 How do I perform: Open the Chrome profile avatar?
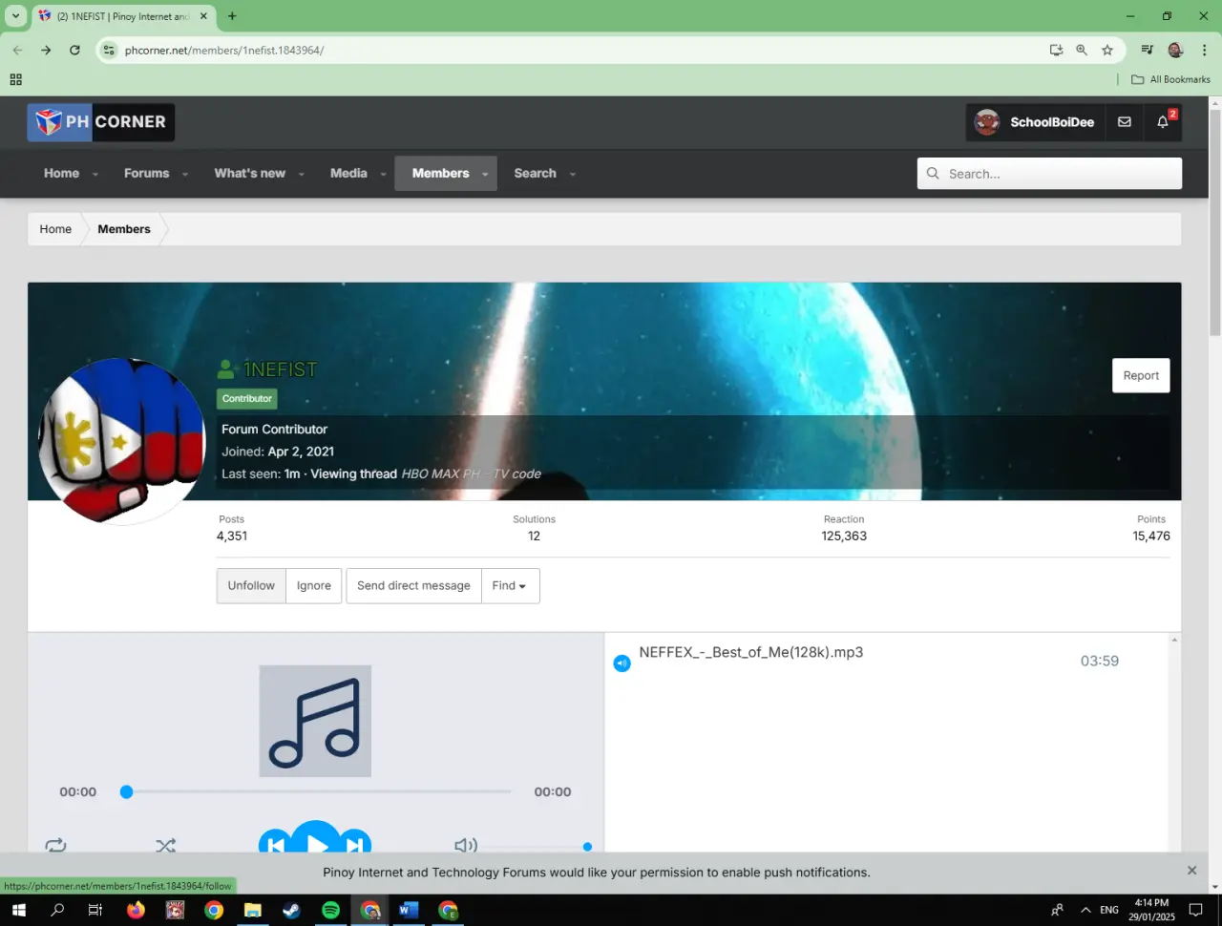1175,50
